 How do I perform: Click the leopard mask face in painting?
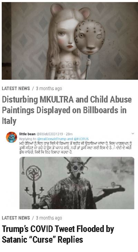pyautogui.click(x=89, y=37)
